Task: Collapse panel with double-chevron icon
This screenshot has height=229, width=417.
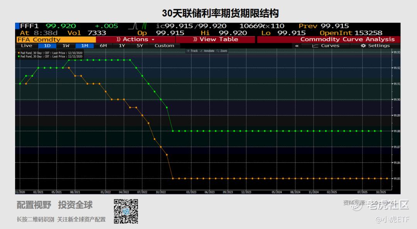Action: click(x=297, y=46)
